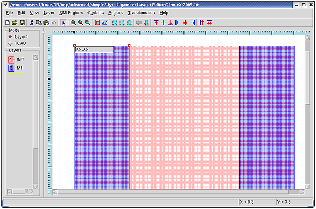Click the Undo arrow icon
The image size is (316, 209).
pyautogui.click(x=54, y=23)
